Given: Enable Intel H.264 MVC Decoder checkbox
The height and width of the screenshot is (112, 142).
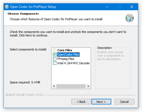Looking at the screenshot, I should 55,63.
